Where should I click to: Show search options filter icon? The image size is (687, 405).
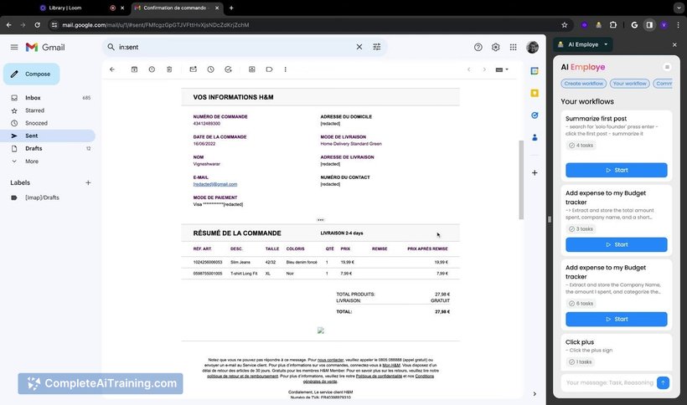tap(377, 47)
